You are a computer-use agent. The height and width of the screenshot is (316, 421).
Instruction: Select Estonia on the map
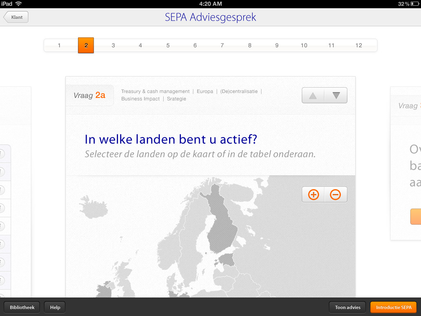pyautogui.click(x=227, y=260)
